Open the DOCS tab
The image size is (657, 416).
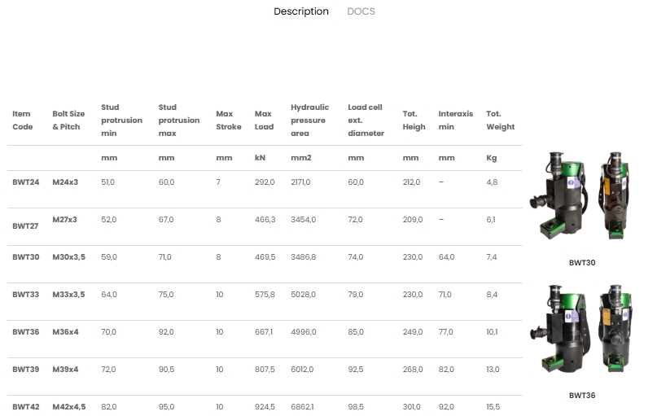361,11
